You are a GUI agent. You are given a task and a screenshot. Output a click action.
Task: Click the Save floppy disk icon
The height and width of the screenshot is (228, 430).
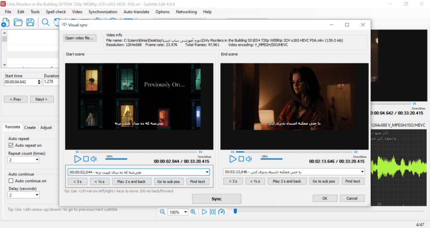point(30,23)
